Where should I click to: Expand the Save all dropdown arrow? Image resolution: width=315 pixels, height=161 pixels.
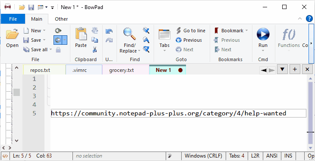point(50,50)
